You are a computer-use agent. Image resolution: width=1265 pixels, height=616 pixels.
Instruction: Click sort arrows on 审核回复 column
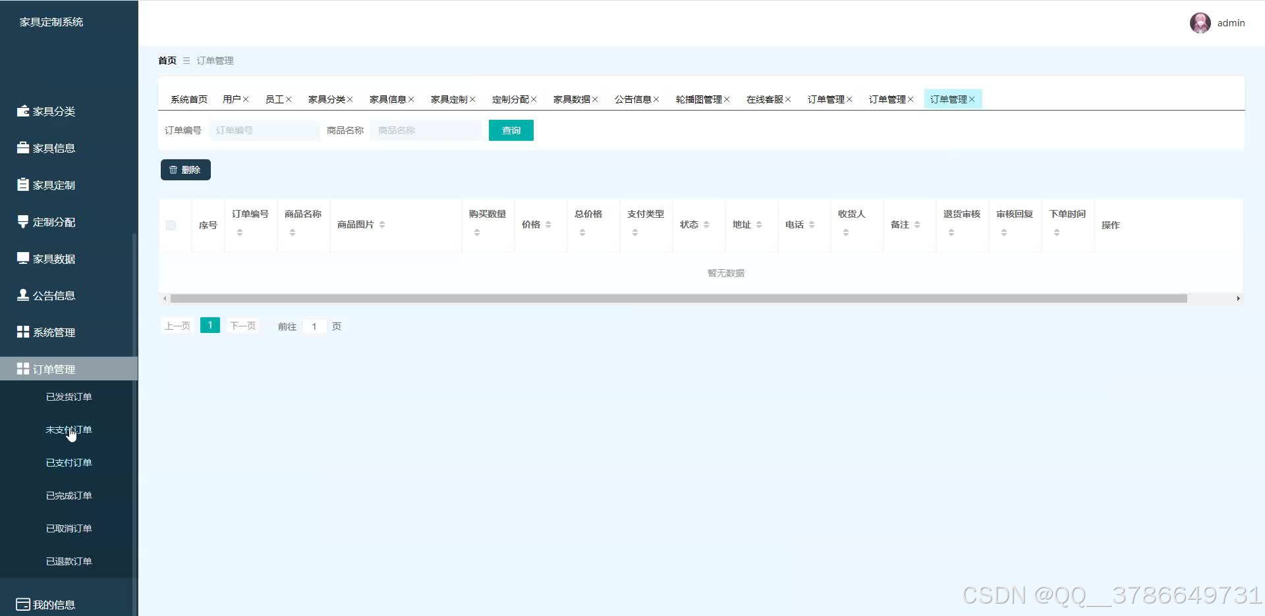click(x=1004, y=232)
